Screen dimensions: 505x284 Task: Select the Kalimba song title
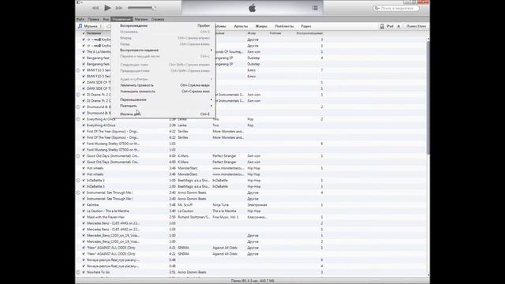click(93, 205)
